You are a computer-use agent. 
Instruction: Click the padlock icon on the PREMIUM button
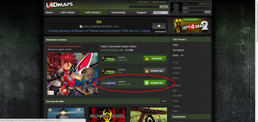(x=147, y=59)
